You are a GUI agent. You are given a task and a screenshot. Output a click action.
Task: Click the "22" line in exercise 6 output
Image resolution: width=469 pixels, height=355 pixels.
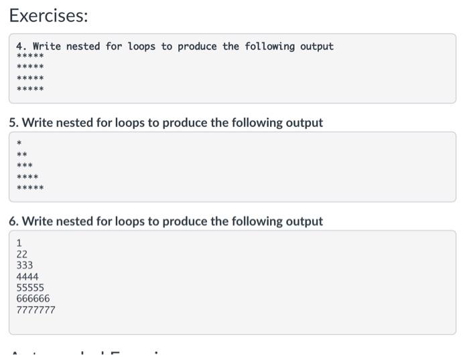pyautogui.click(x=22, y=254)
